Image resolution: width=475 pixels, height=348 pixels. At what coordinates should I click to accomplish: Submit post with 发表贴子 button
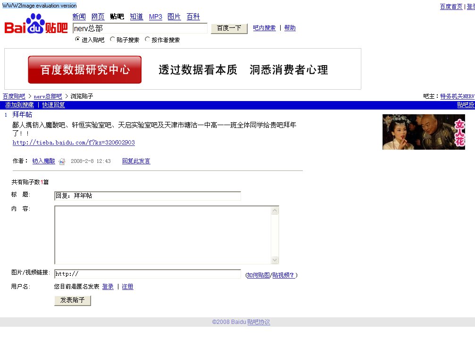pos(73,300)
